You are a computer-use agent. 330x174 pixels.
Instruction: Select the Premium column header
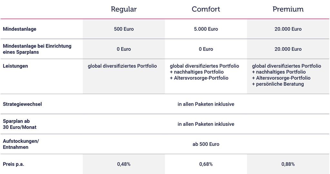(x=288, y=9)
